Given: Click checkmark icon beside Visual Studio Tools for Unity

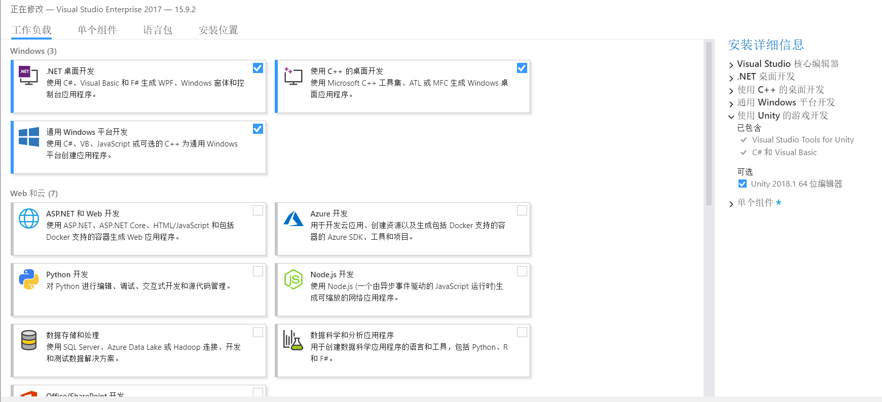Looking at the screenshot, I should (744, 140).
